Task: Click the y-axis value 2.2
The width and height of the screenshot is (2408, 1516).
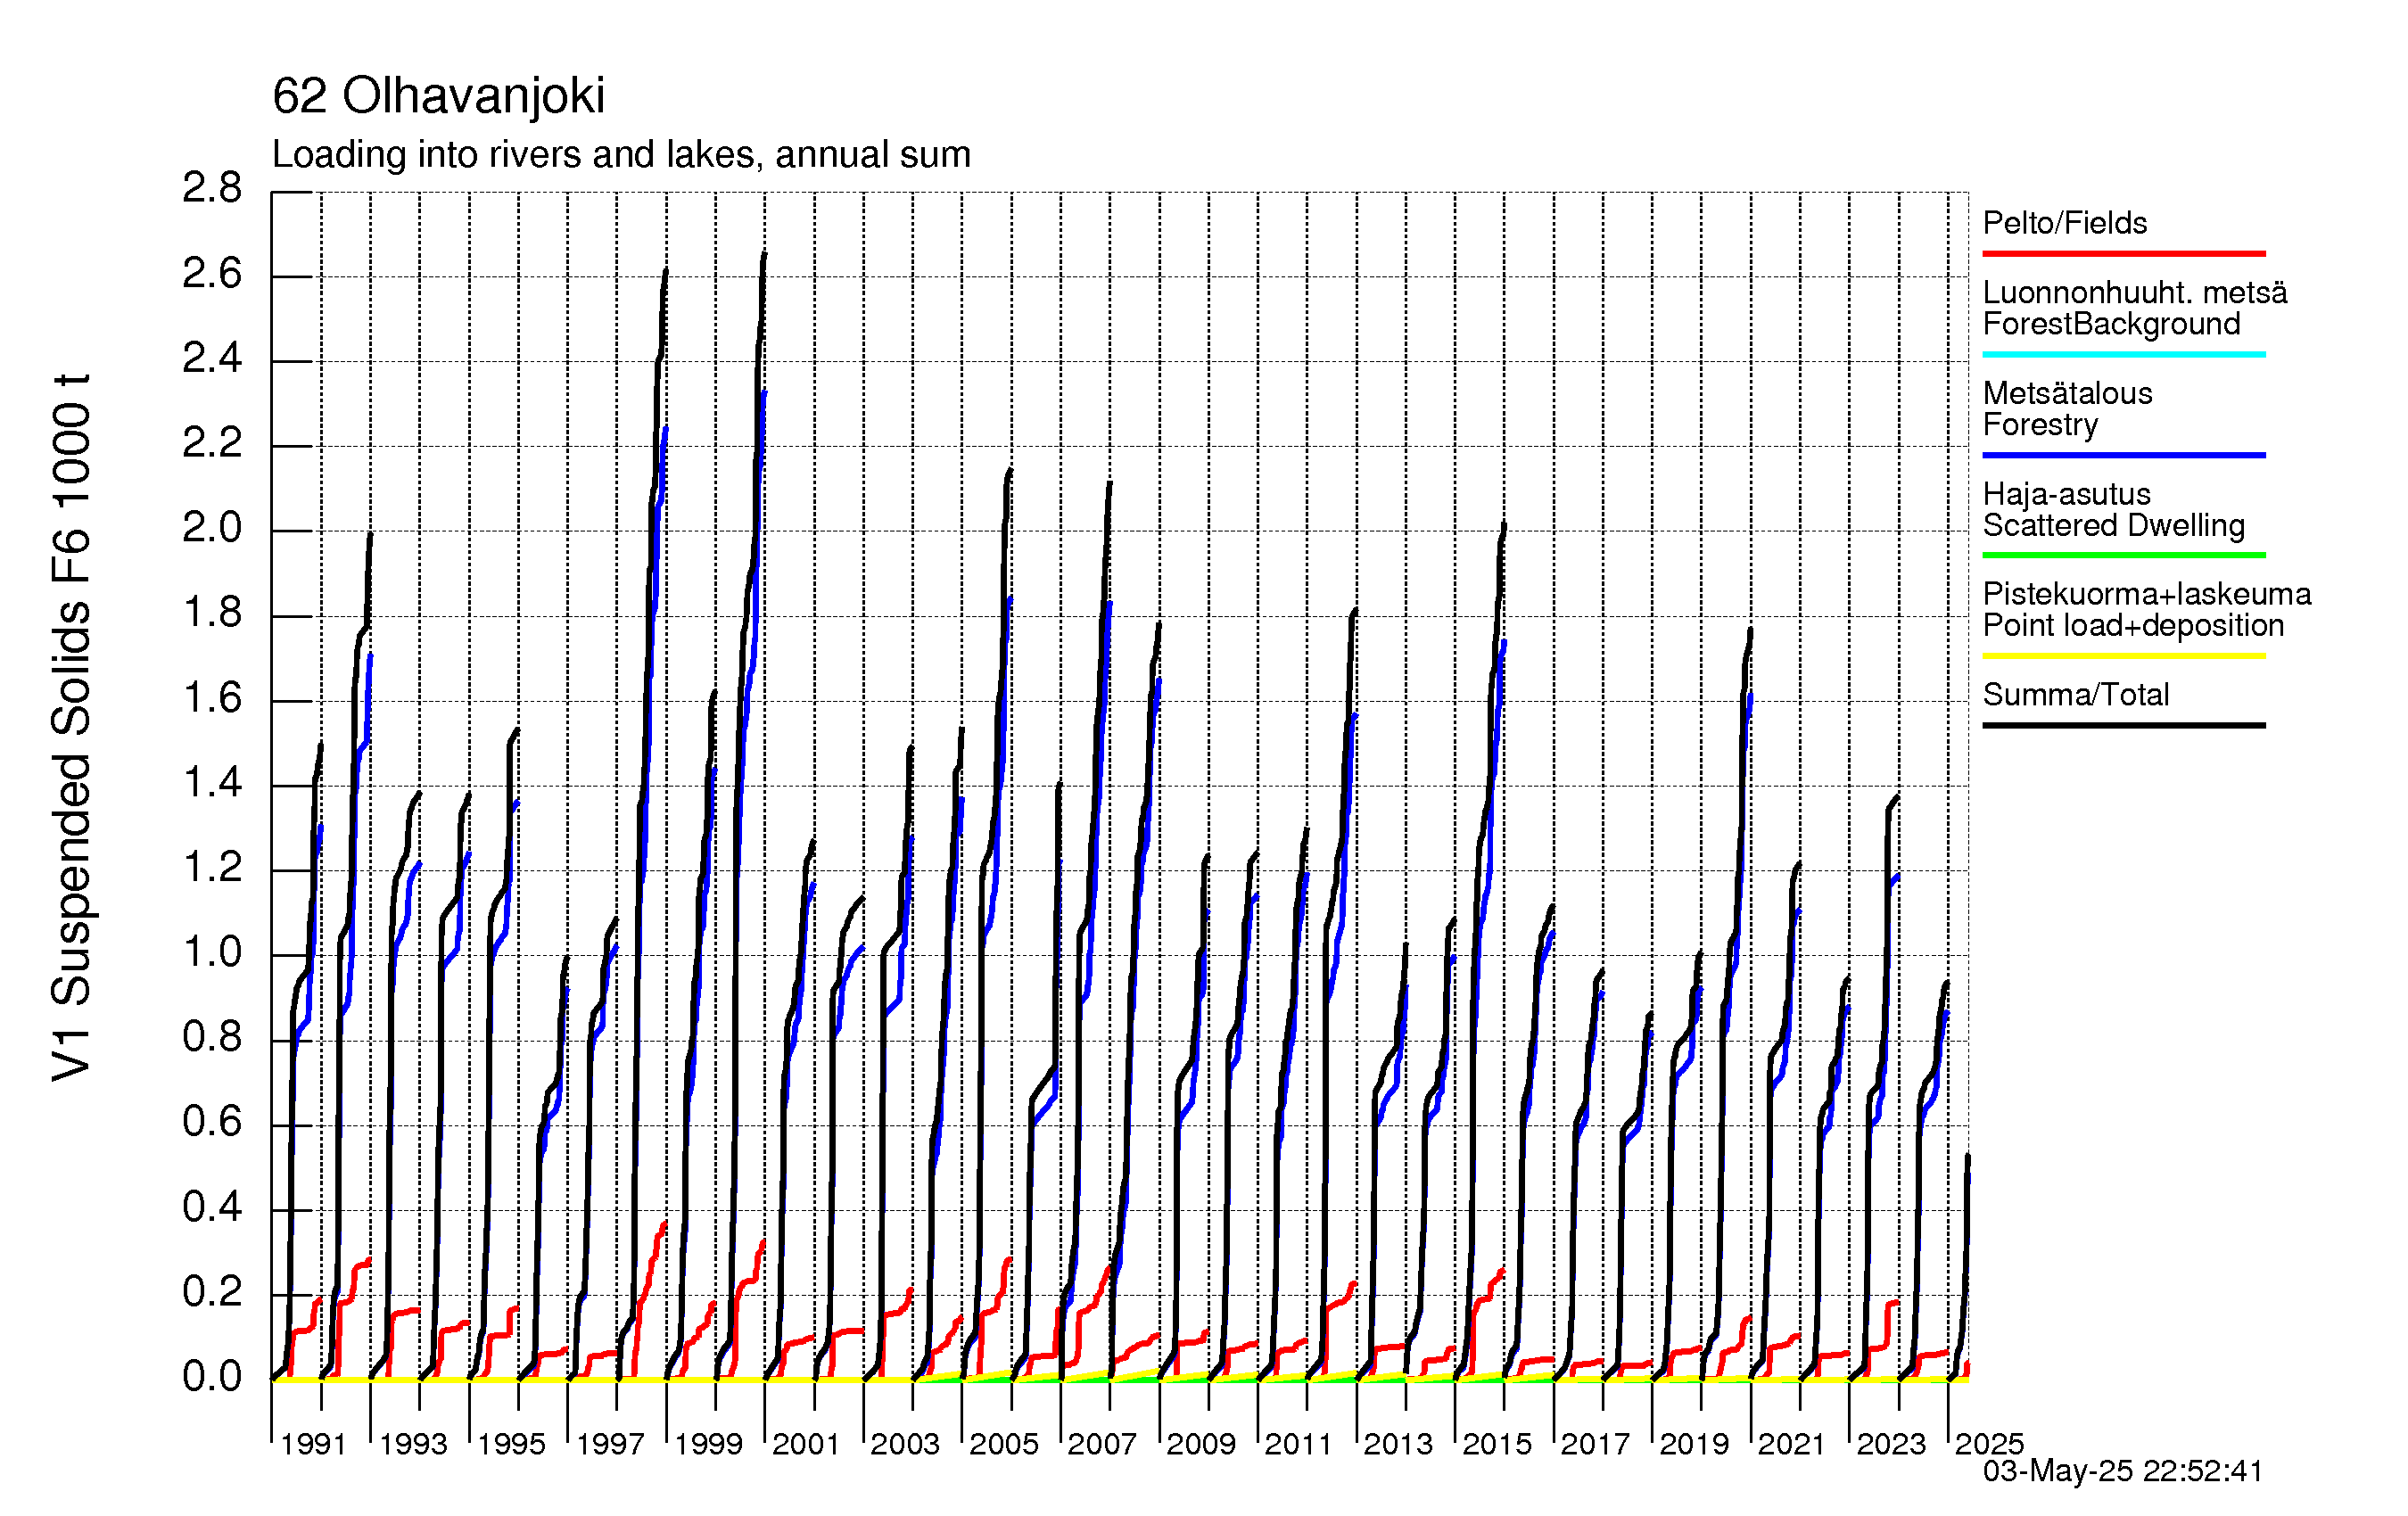Action: point(212,443)
